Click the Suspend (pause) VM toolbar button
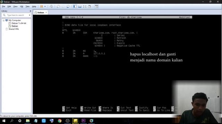222x124 pixels. click(42, 7)
